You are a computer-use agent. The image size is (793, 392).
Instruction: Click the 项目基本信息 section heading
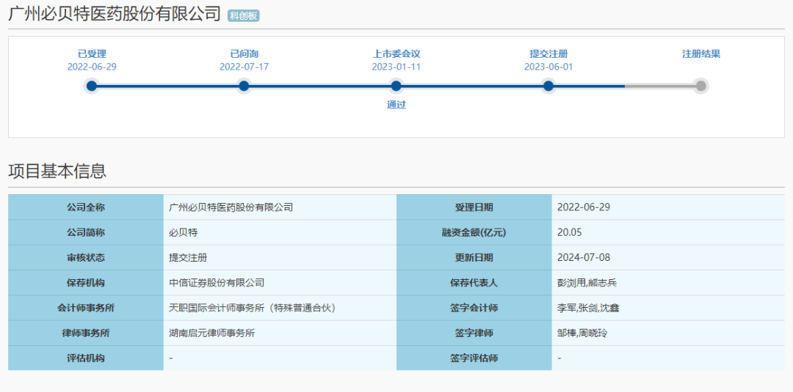pyautogui.click(x=57, y=171)
